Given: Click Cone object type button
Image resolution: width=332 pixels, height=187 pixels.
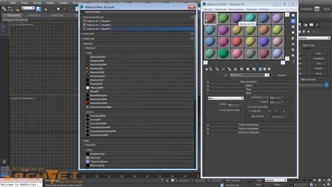Looking at the screenshot, I should (x=319, y=54).
